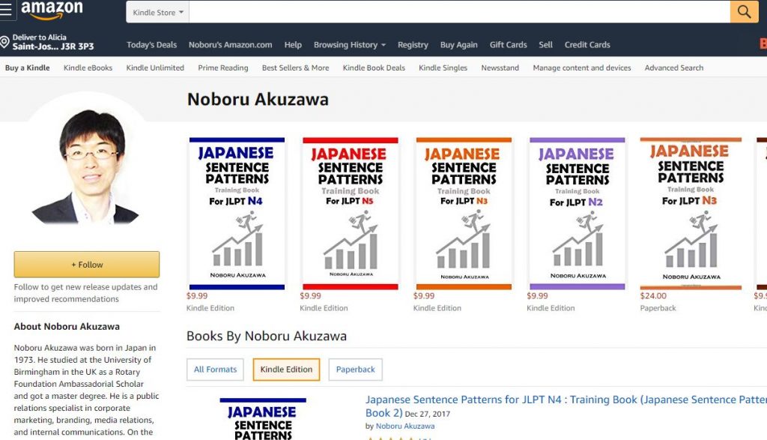Select the Paperback filter

[x=355, y=370]
